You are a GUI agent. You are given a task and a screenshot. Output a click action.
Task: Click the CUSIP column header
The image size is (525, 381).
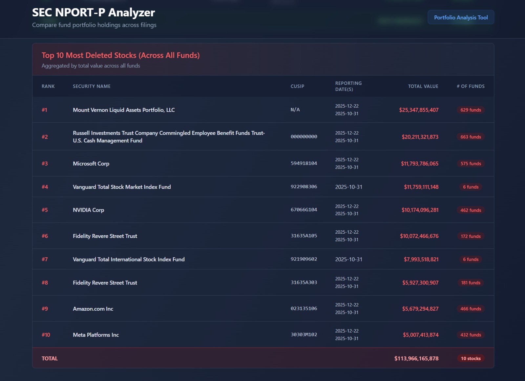point(297,86)
